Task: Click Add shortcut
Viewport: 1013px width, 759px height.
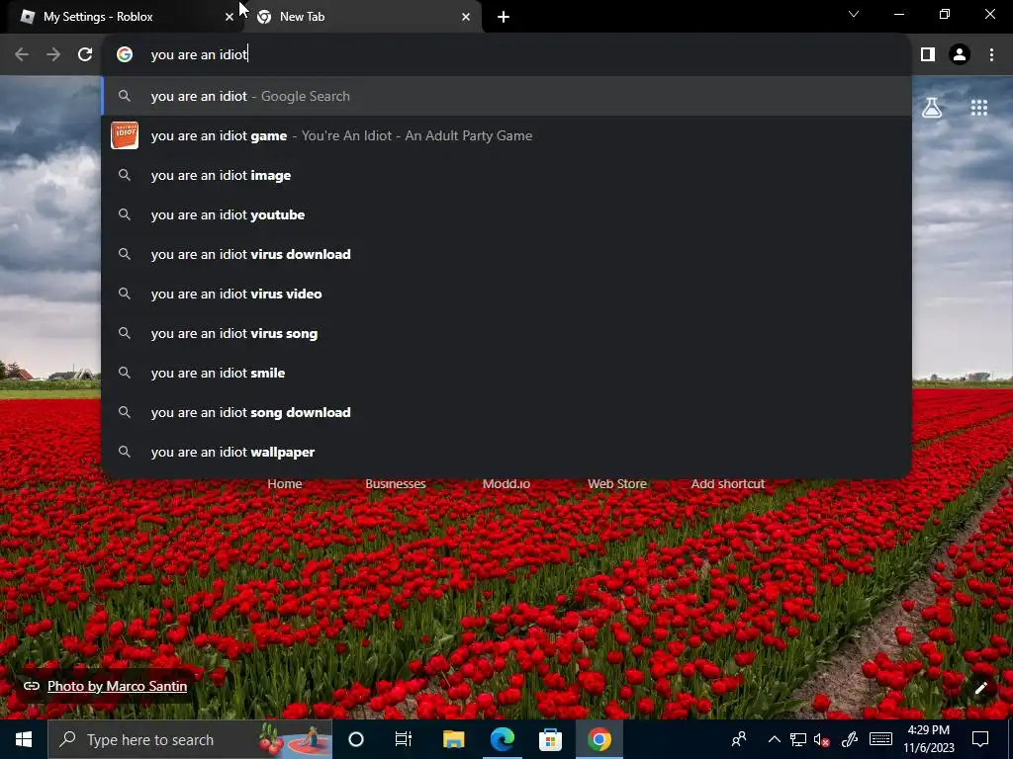Action: 727,483
